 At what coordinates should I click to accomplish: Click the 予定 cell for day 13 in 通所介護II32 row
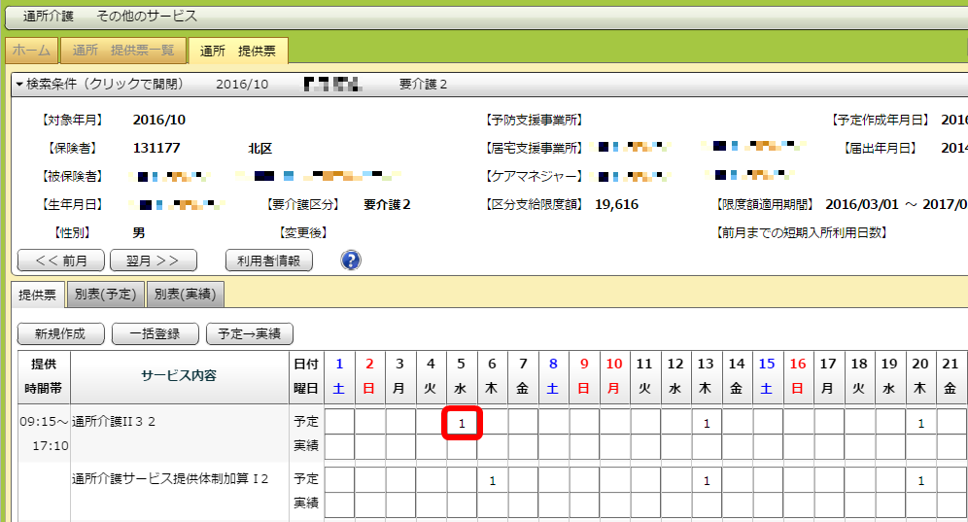(x=707, y=423)
